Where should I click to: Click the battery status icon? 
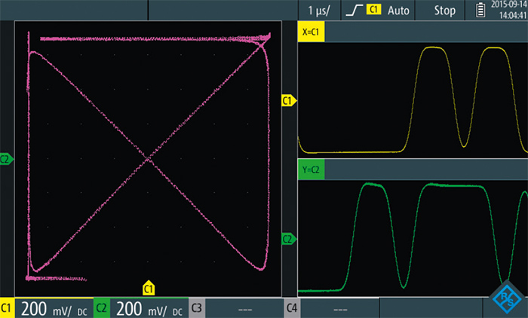tap(481, 10)
